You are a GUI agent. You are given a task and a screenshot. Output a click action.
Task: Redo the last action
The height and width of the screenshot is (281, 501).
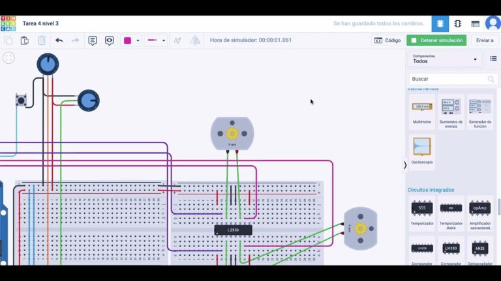click(x=75, y=40)
